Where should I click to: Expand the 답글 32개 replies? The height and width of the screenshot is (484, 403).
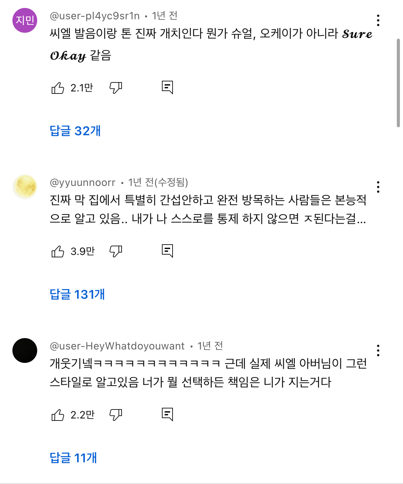pos(75,131)
